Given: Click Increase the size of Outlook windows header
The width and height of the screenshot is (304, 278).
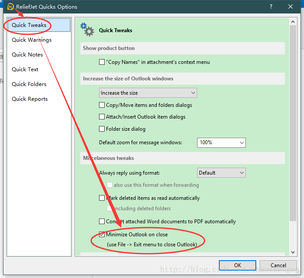Looking at the screenshot, I should [182, 79].
